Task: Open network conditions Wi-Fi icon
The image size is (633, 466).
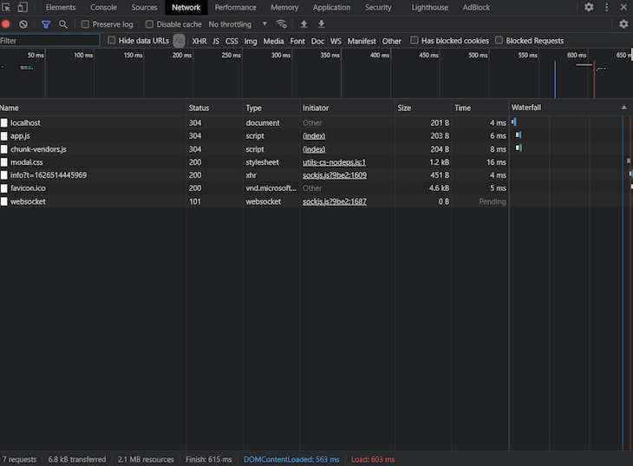Action: [281, 24]
